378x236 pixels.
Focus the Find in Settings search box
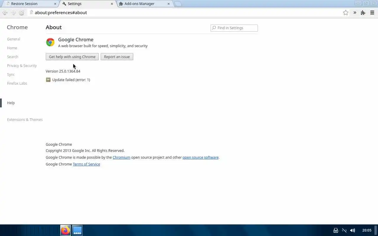coord(234,28)
